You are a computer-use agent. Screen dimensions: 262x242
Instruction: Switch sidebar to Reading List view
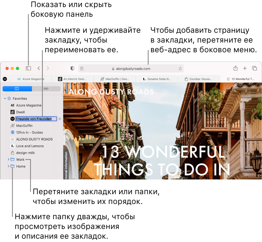(x=46, y=88)
